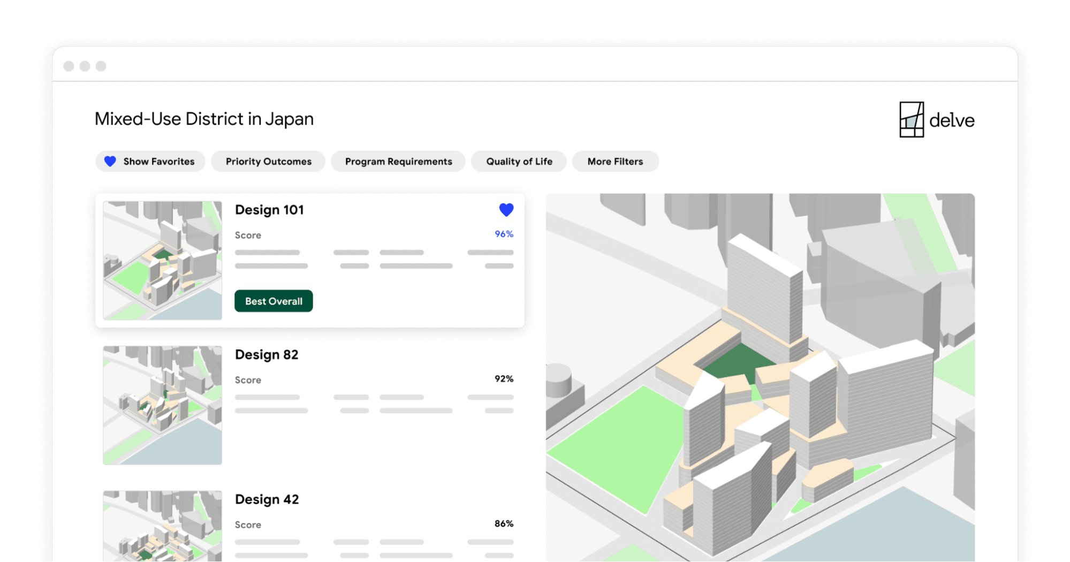Click the 96% score on Design 101
1070x562 pixels.
pos(504,234)
